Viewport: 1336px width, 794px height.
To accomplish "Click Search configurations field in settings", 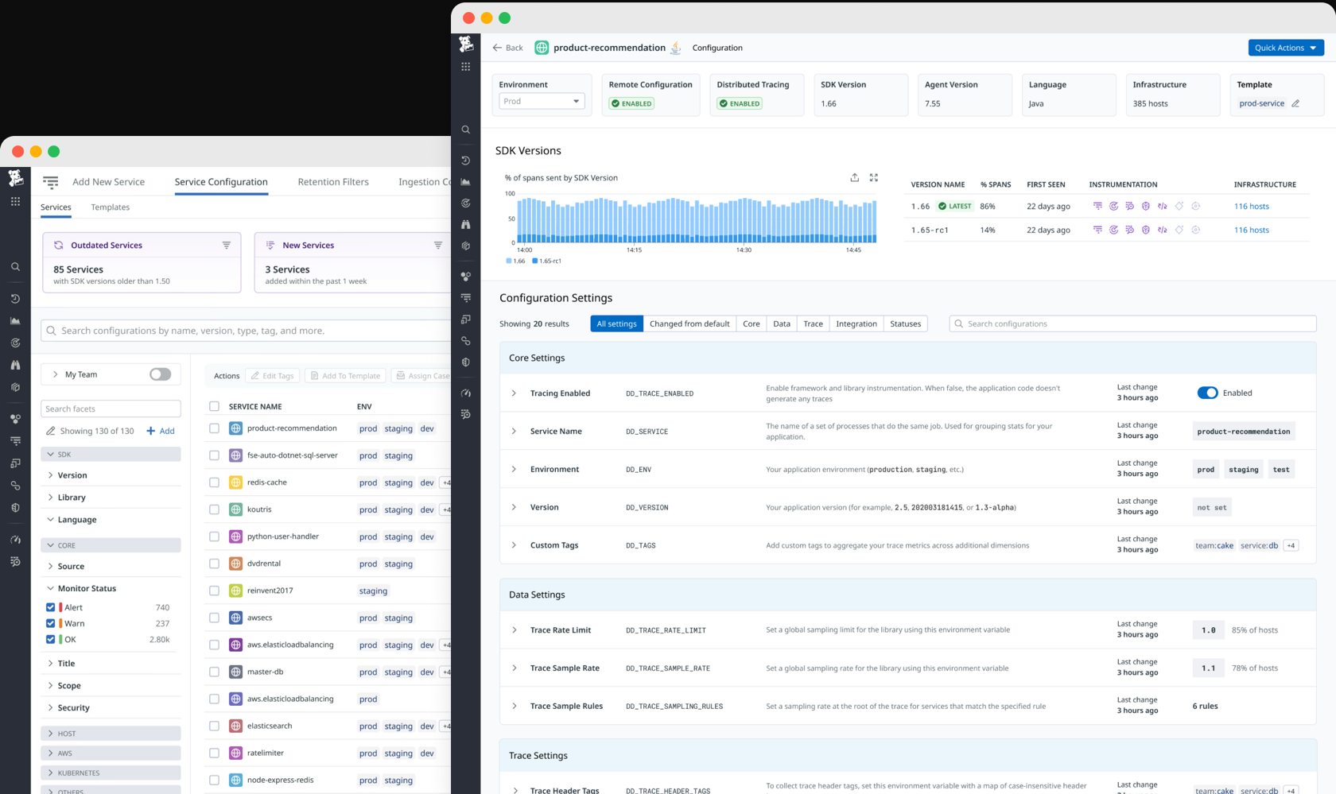I will (1132, 323).
